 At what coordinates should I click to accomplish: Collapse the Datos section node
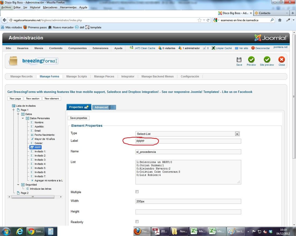point(18,114)
